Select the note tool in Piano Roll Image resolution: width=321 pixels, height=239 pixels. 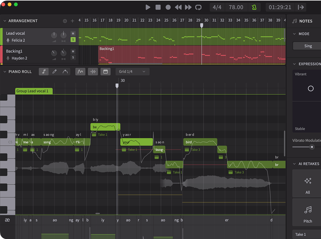(x=44, y=71)
